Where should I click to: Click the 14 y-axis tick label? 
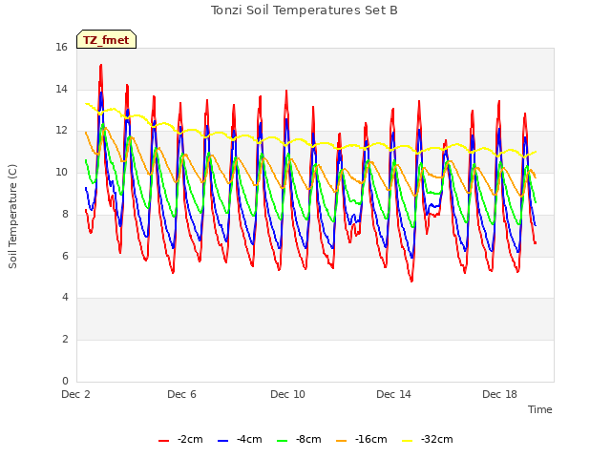pyautogui.click(x=61, y=89)
